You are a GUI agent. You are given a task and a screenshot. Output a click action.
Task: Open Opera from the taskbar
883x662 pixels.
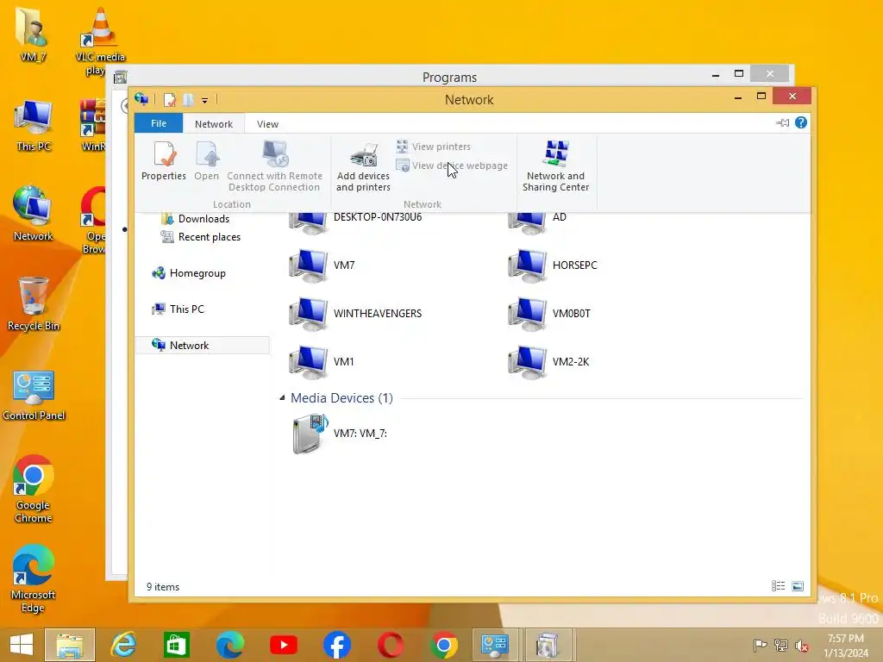click(x=391, y=645)
